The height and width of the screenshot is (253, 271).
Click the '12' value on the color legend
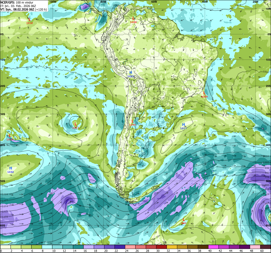point(64,251)
